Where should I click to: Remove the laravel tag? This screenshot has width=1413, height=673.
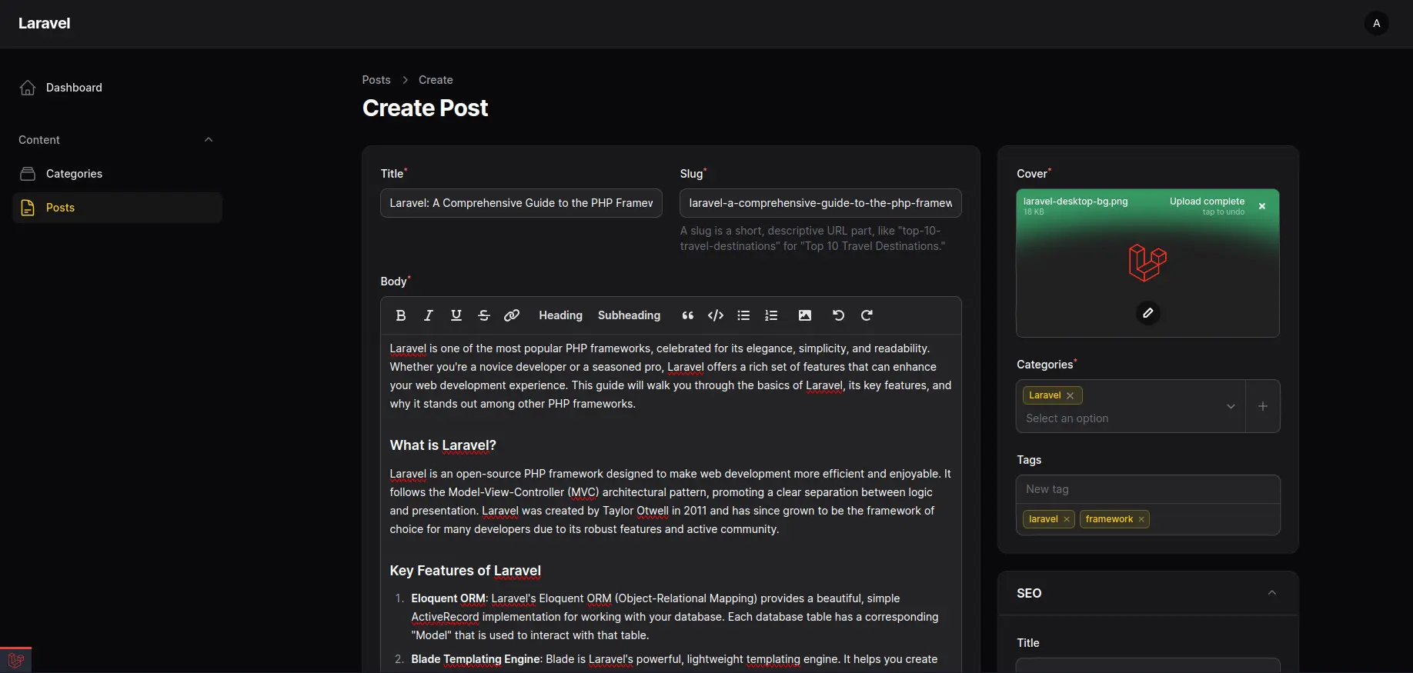(x=1067, y=519)
